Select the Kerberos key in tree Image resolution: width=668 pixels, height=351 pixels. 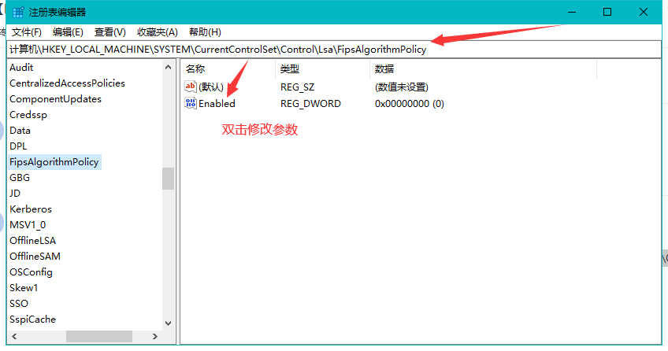[31, 209]
